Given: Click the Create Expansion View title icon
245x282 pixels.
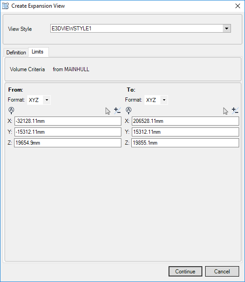Looking at the screenshot, I should coord(5,6).
